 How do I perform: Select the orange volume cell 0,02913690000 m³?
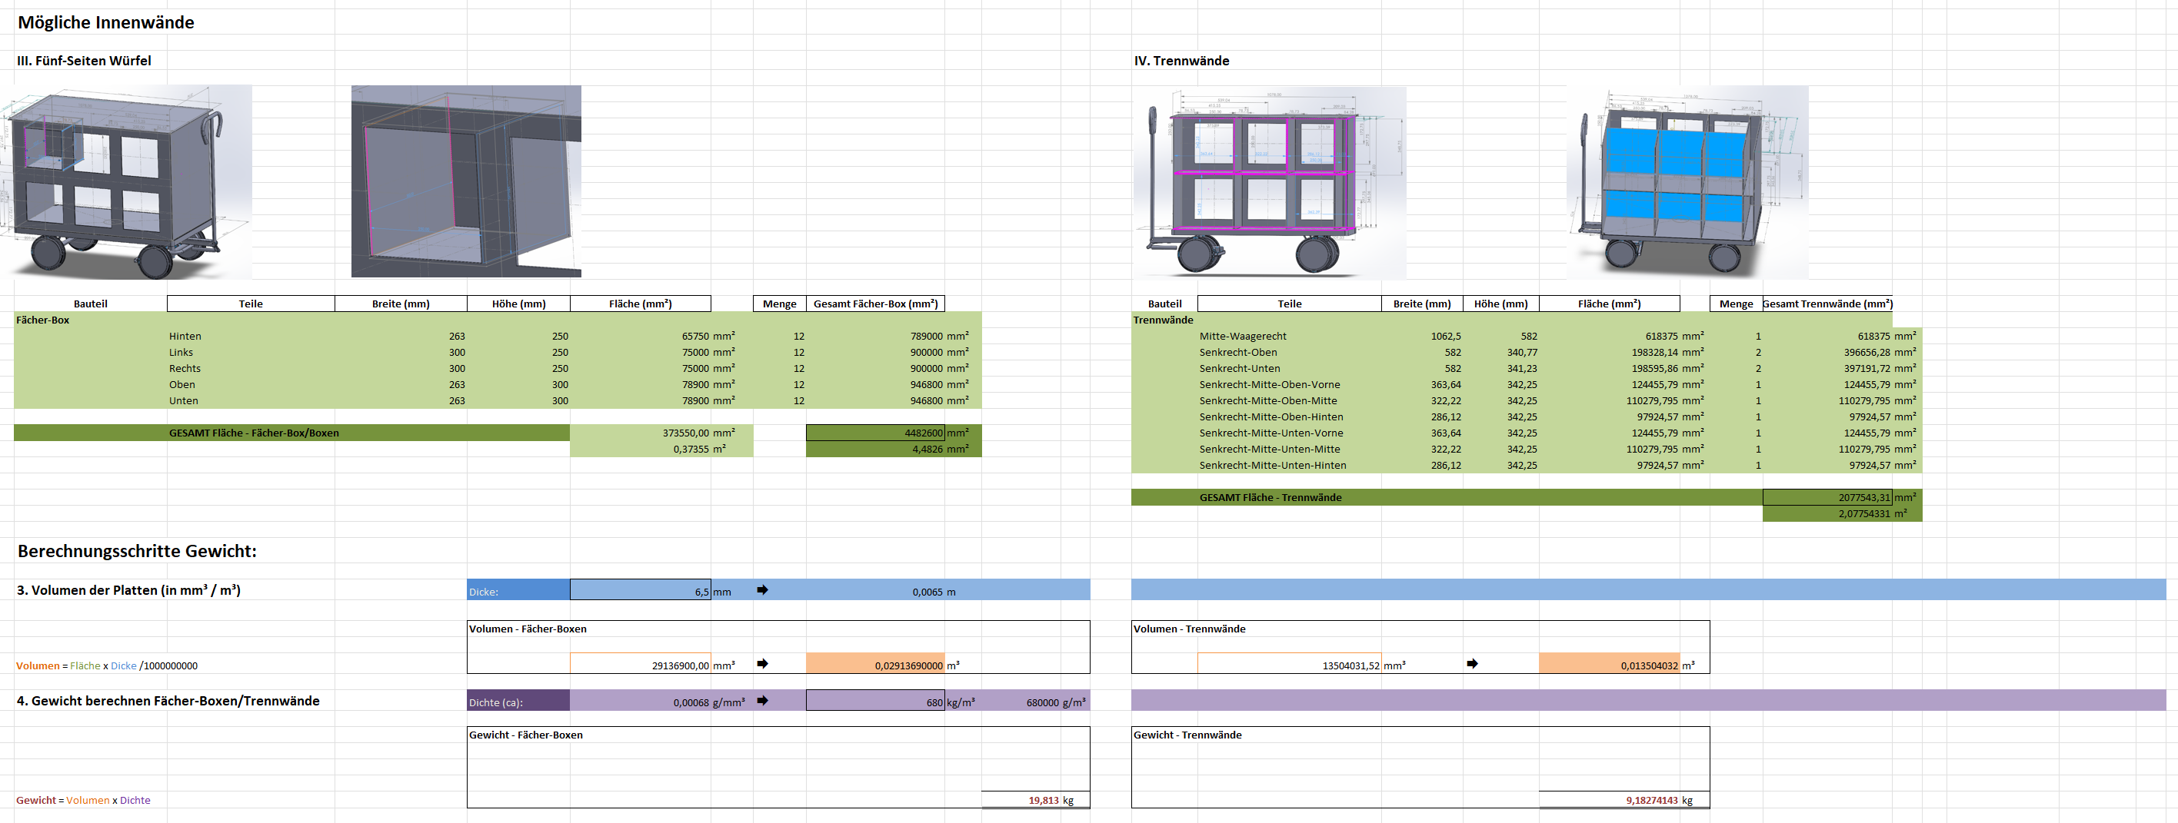click(874, 665)
